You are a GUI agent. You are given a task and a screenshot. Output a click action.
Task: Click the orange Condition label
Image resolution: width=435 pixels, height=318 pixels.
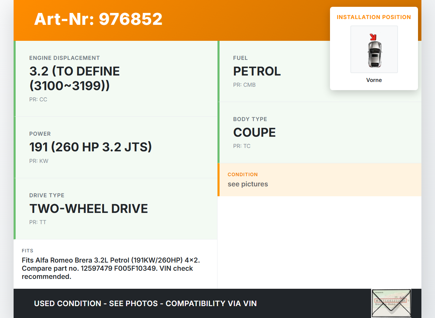tap(243, 174)
